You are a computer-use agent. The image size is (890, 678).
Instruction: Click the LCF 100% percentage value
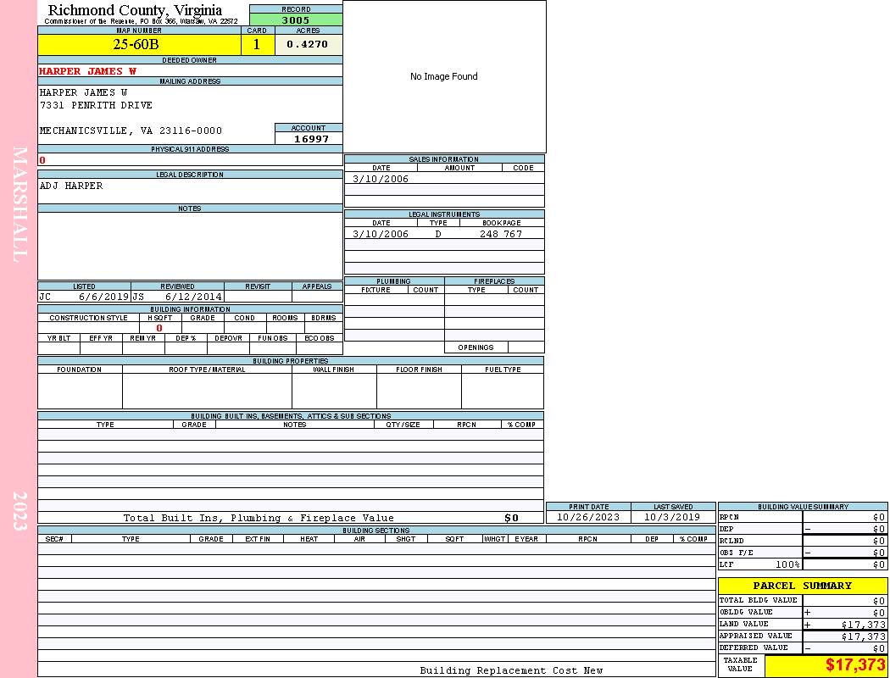(785, 564)
